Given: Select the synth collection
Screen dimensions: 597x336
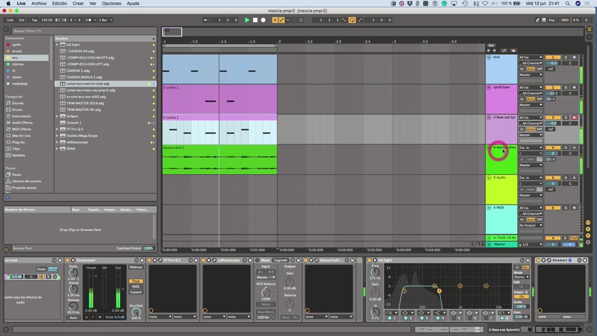Looking at the screenshot, I should (16, 45).
